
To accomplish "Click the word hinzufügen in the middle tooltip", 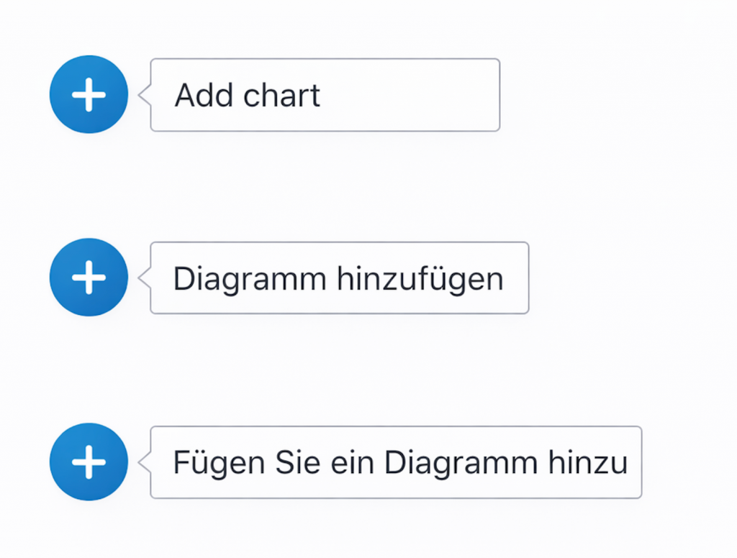I will [421, 279].
